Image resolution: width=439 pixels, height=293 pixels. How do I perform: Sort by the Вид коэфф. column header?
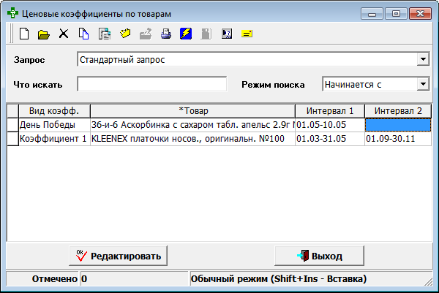(x=54, y=111)
